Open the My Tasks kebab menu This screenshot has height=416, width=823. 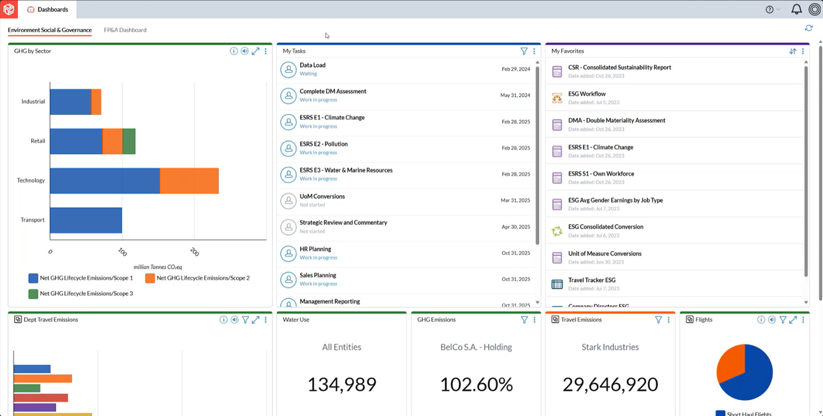pyautogui.click(x=534, y=51)
